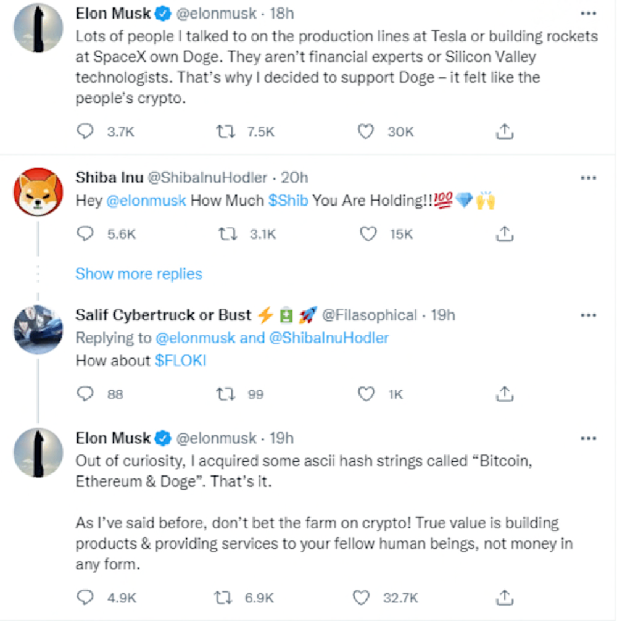
Task: Retweet the Shiba Inu $Shib question
Action: [226, 234]
